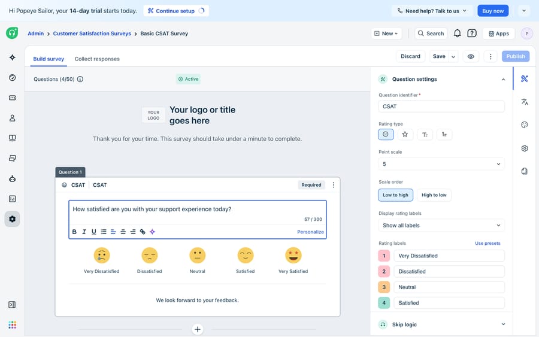
Task: Open Analytics chart icon in sidebar
Action: 13,199
